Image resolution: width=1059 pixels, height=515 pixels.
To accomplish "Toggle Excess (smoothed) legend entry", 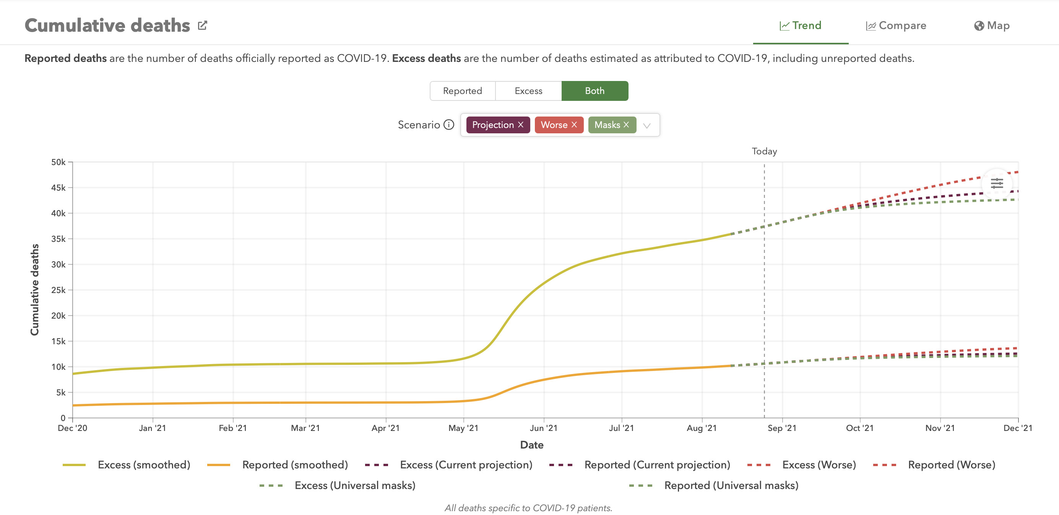I will 143,465.
